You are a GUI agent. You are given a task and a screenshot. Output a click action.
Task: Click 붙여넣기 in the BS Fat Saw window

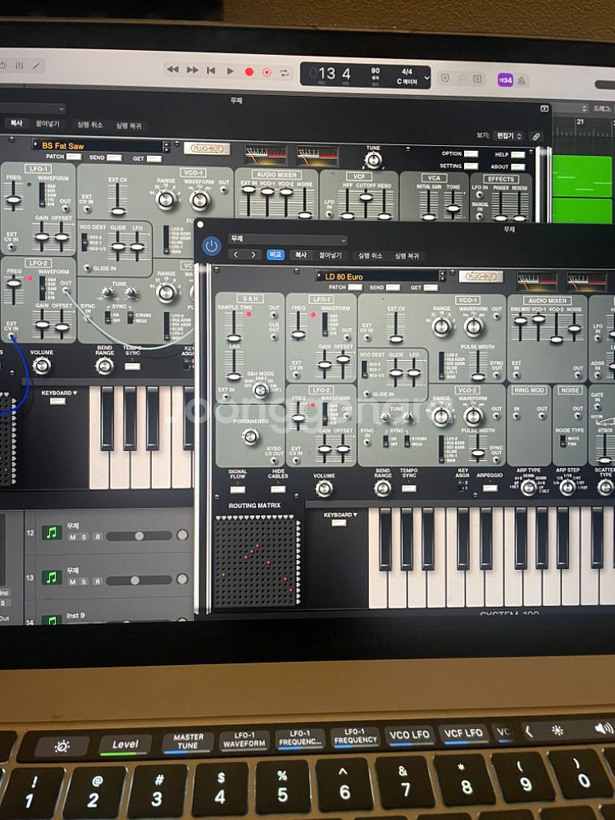coord(48,124)
